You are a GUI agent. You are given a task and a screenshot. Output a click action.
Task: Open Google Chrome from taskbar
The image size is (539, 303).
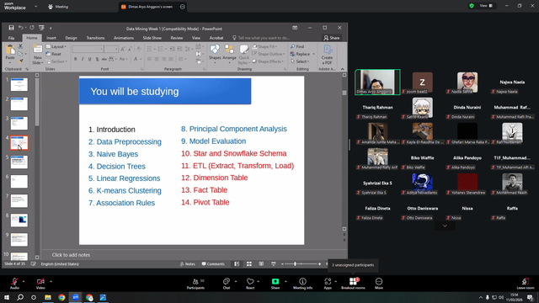[61, 297]
